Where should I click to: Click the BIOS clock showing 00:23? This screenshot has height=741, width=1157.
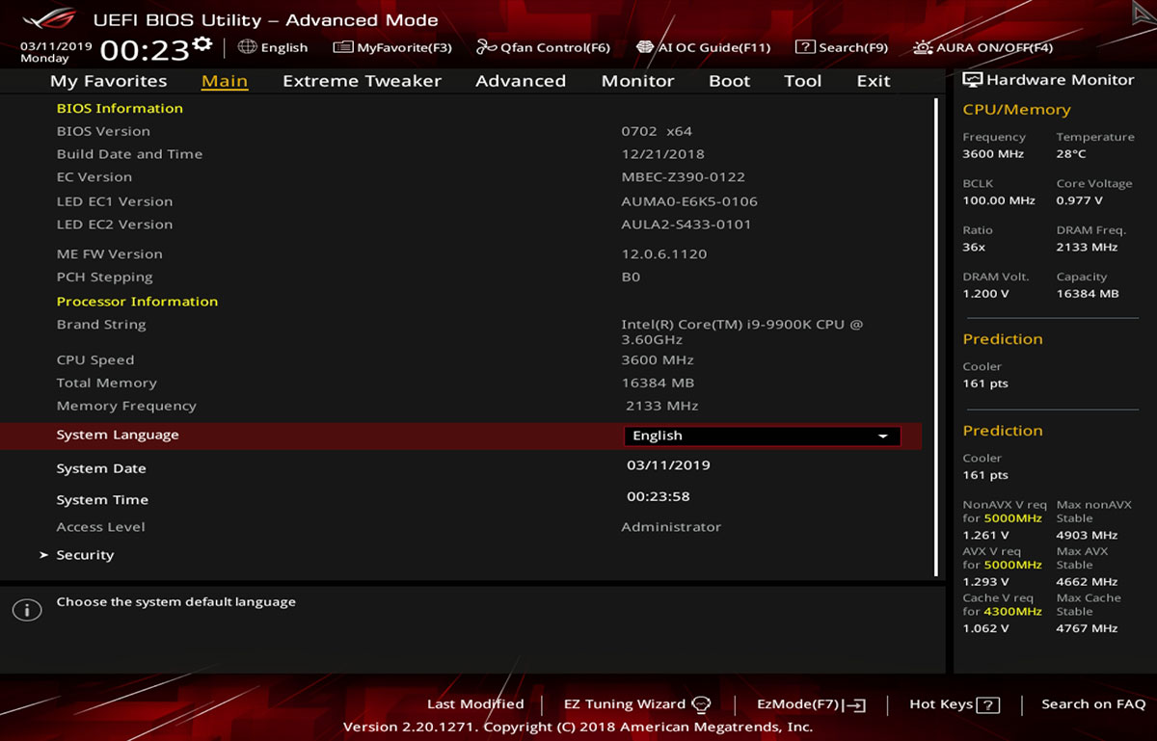(145, 51)
